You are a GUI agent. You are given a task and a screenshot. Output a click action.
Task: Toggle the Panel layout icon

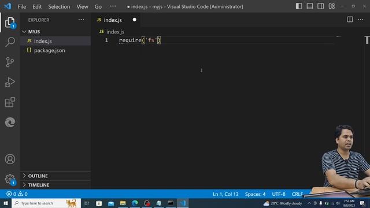coord(310,6)
